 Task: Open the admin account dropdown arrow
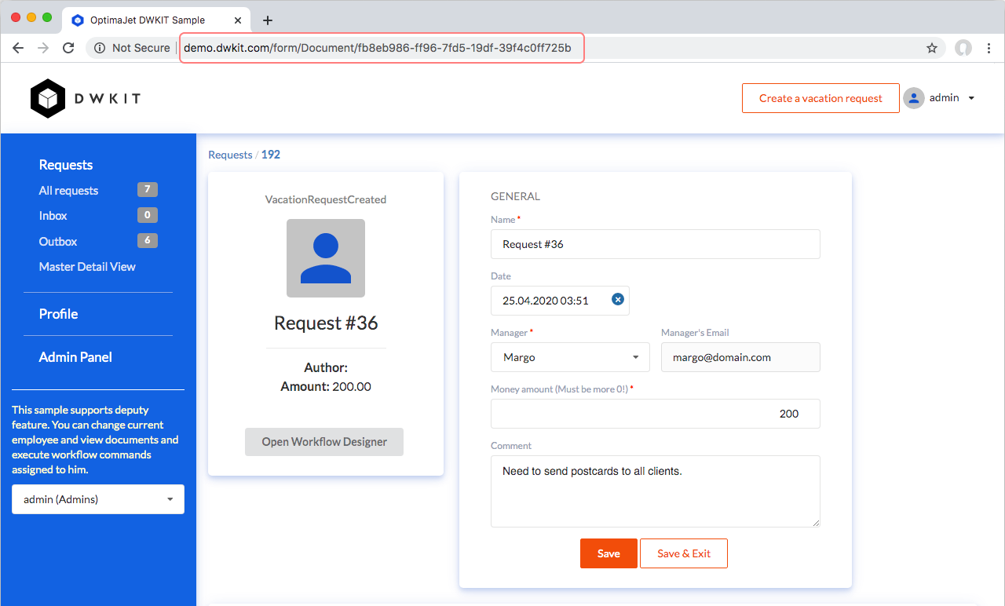pos(971,98)
